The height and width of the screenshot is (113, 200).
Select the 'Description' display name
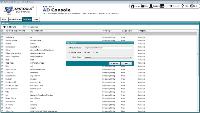pos(10,47)
